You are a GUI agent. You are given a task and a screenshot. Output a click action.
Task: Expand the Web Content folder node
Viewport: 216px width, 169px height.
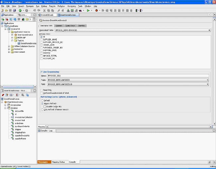coord(9,52)
